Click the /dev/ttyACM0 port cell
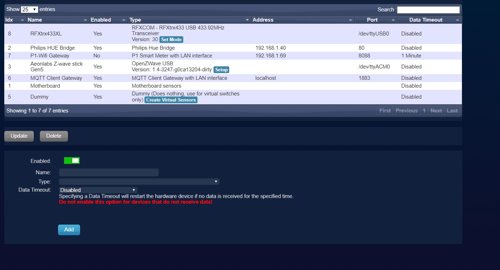Screen dimensions: 500x270 click(x=374, y=67)
